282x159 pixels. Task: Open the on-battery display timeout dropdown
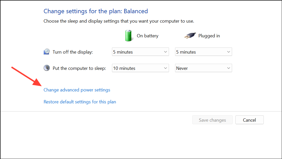(140, 52)
